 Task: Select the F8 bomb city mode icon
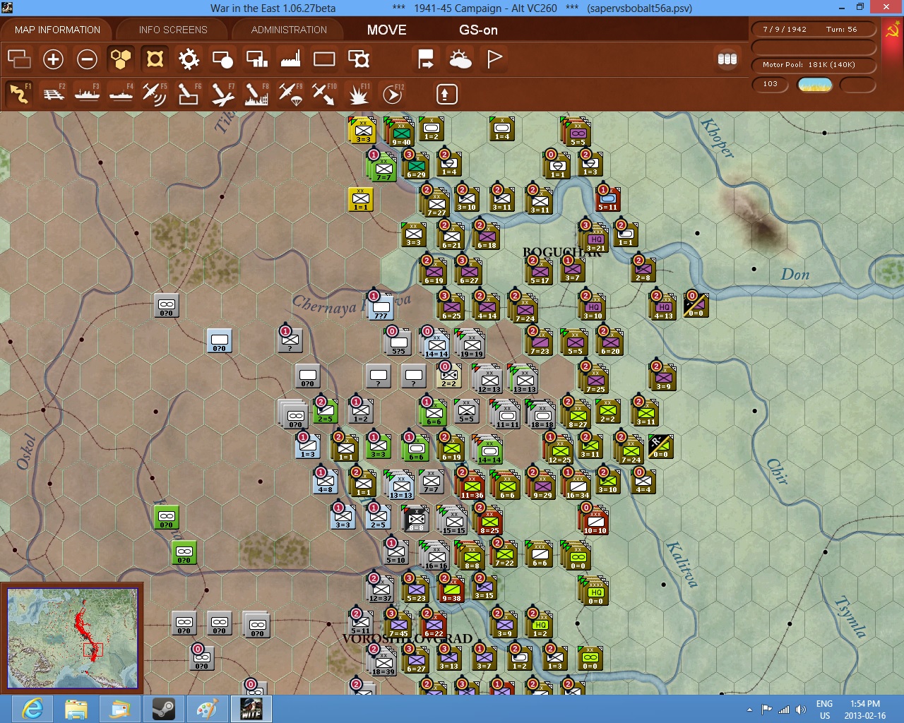point(256,94)
